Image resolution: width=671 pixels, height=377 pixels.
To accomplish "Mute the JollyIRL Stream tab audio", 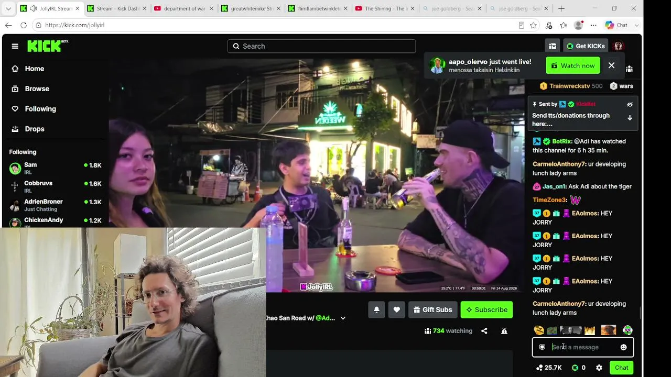I will point(34,8).
